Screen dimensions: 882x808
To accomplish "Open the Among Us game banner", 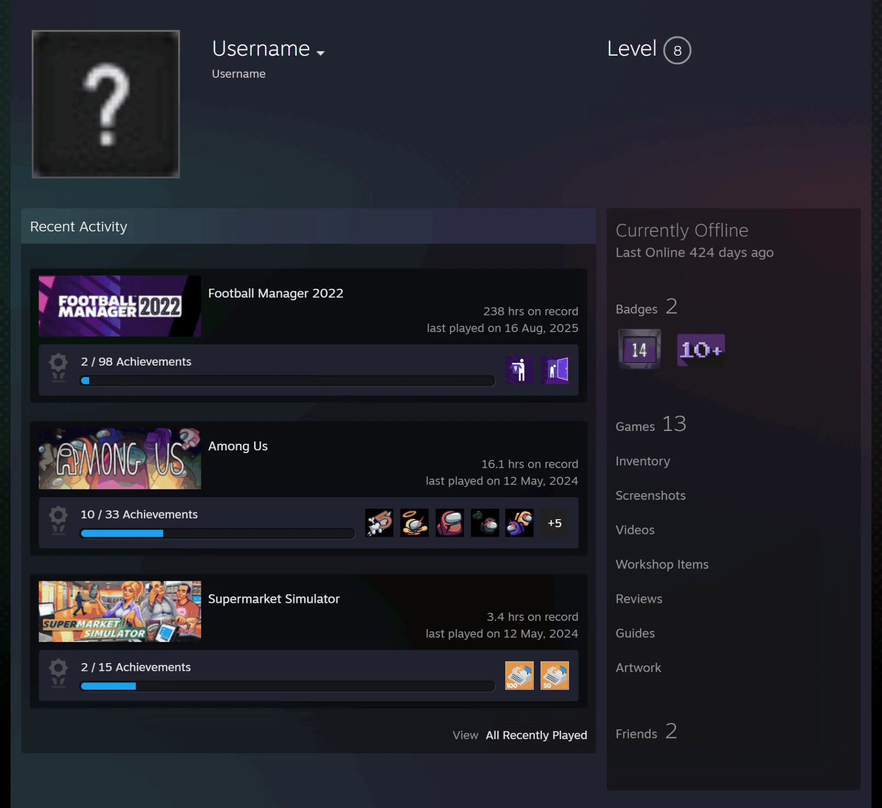I will [x=120, y=458].
